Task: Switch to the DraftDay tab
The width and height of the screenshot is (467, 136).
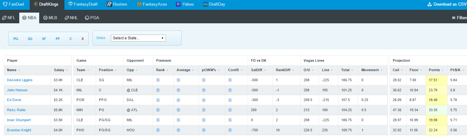Action: coord(215,4)
